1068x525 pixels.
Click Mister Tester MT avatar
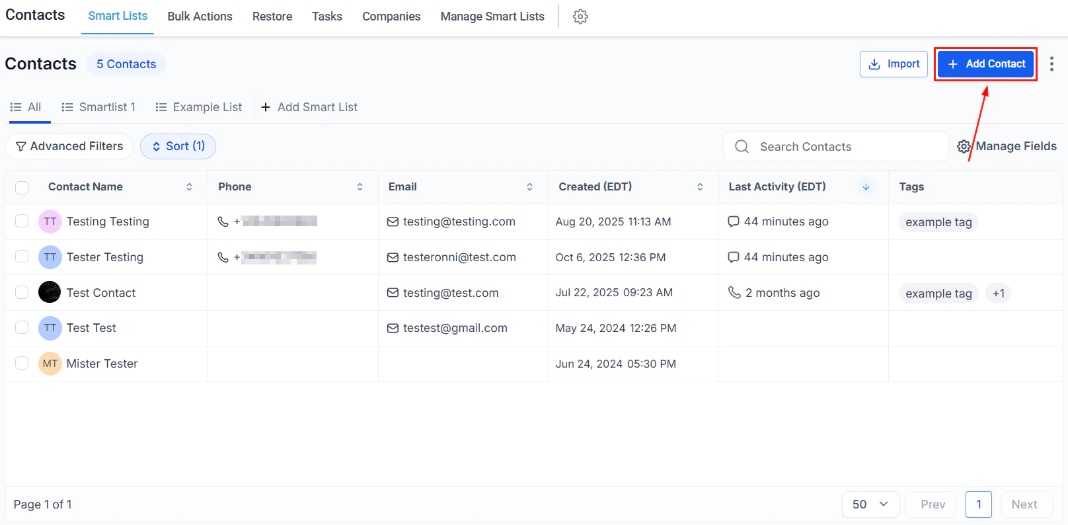click(x=50, y=364)
